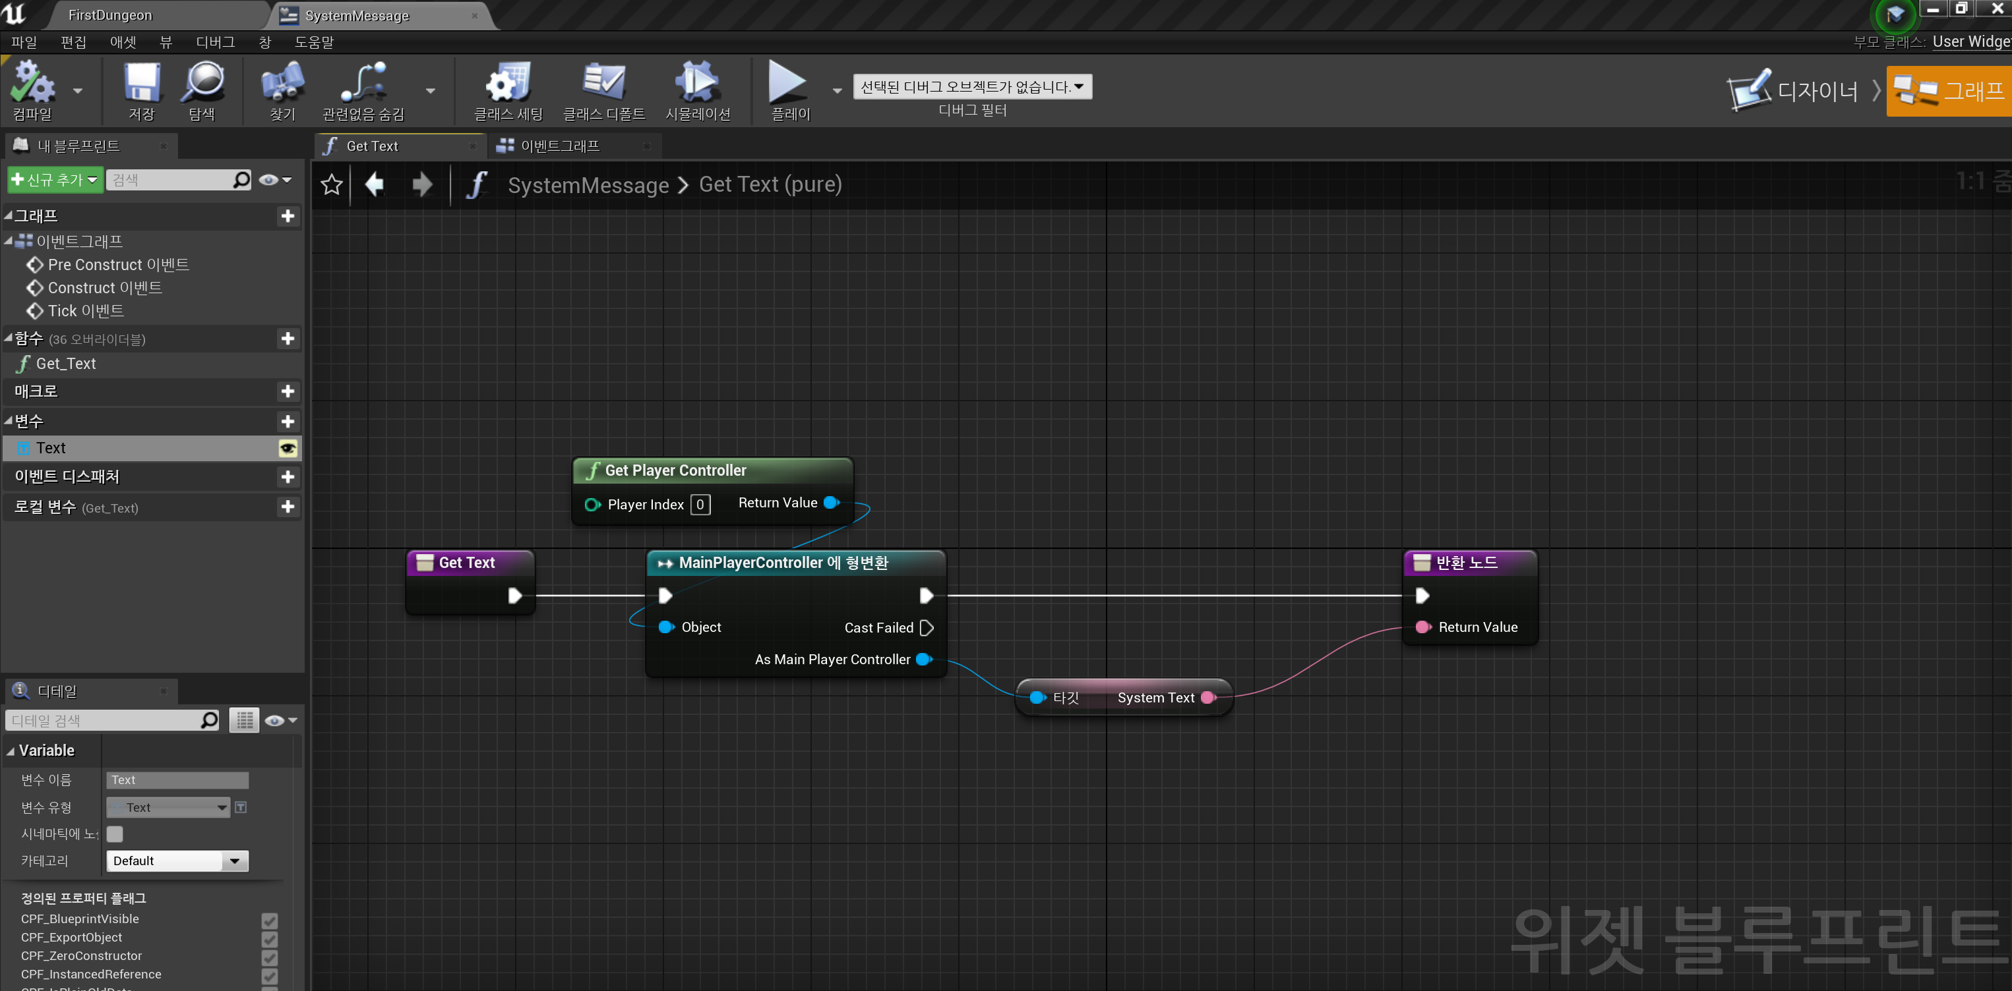The image size is (2012, 991).
Task: Start simulation mode (시뮬레이션)
Action: click(x=696, y=90)
